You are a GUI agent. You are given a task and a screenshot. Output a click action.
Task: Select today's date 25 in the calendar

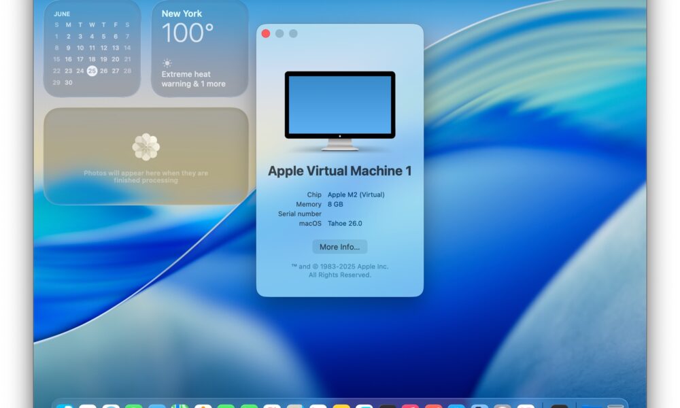(x=92, y=71)
